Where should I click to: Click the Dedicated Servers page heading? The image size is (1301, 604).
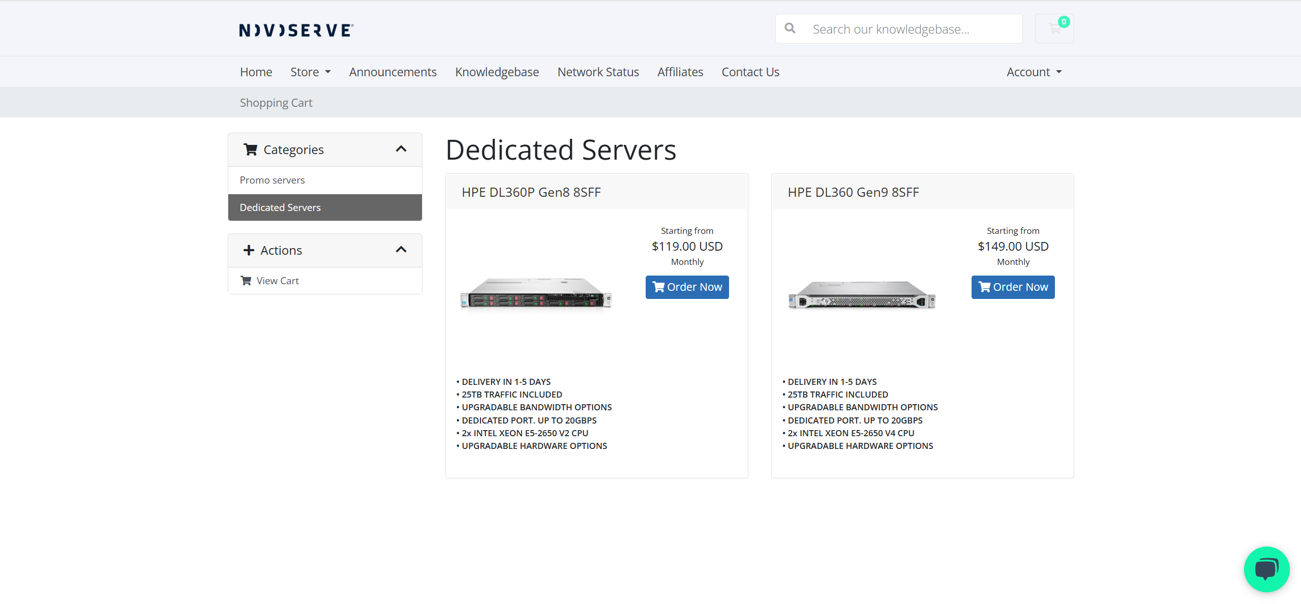click(561, 150)
